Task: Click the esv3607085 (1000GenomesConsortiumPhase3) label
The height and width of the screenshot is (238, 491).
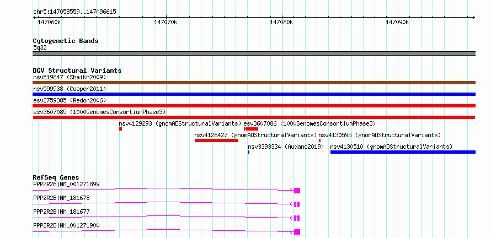Action: pos(99,112)
